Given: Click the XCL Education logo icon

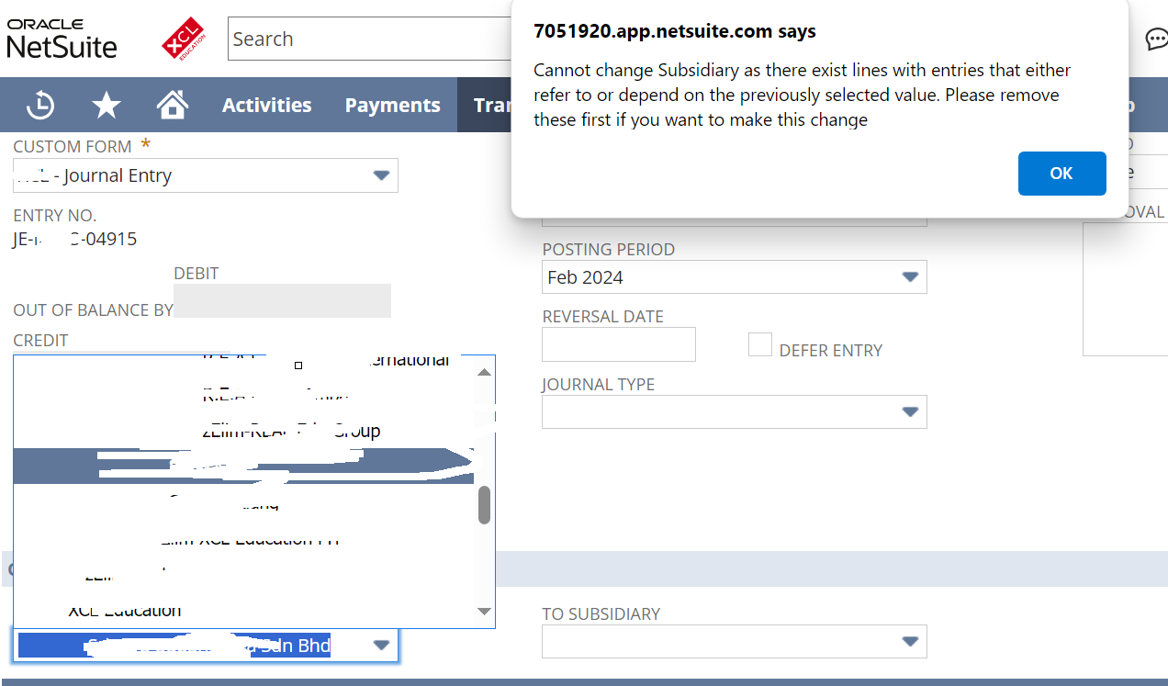Looking at the screenshot, I should (183, 39).
